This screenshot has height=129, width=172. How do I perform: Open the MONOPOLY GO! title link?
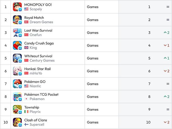coord(38,5)
